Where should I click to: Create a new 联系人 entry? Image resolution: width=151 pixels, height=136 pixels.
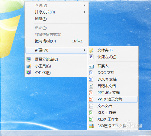coord(113,66)
